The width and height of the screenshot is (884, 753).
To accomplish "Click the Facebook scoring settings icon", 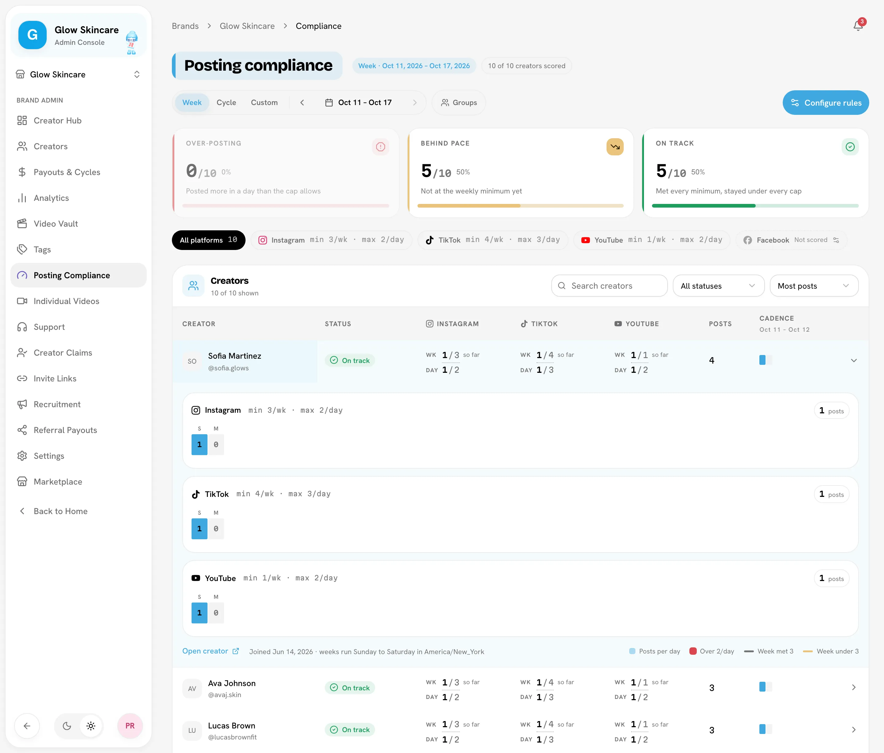I will (x=836, y=240).
